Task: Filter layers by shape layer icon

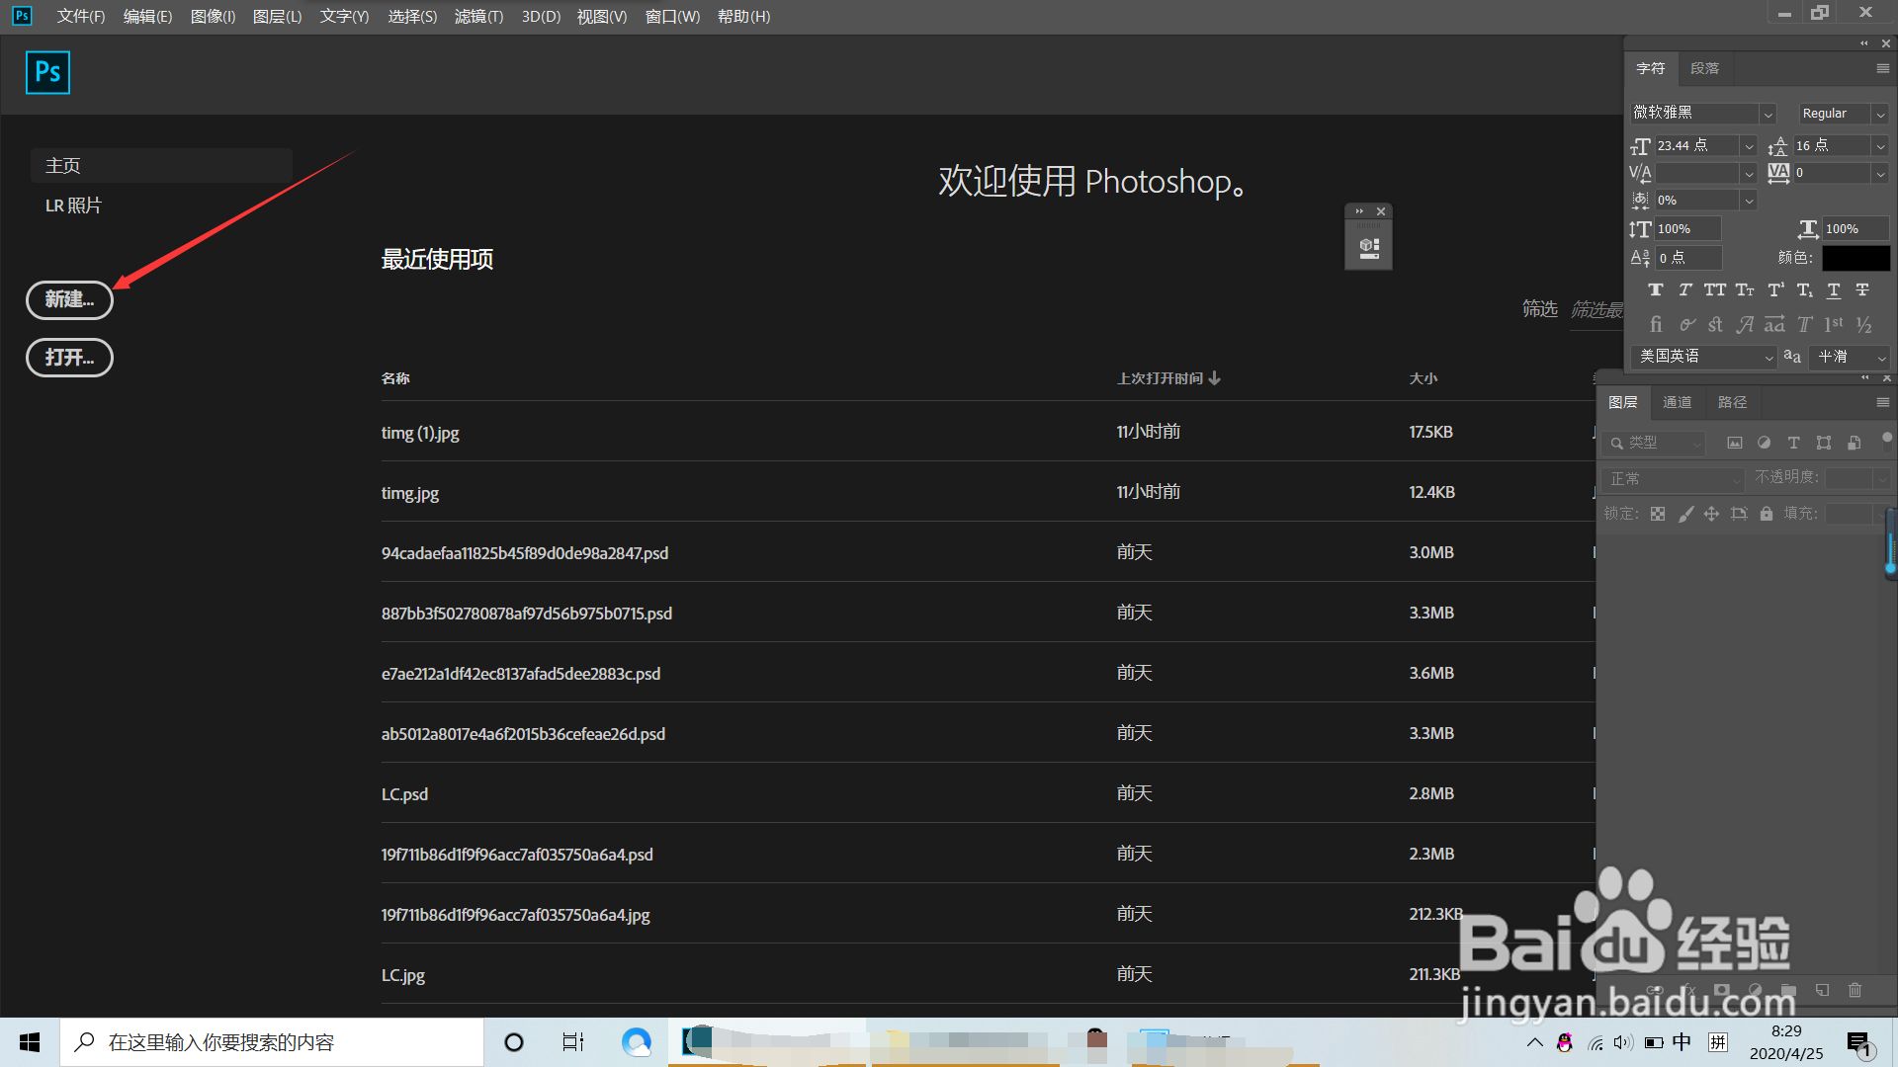Action: pyautogui.click(x=1824, y=443)
